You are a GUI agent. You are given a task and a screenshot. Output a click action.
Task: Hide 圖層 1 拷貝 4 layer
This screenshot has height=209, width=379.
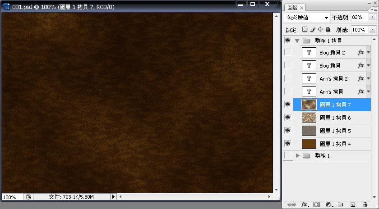[x=287, y=144]
